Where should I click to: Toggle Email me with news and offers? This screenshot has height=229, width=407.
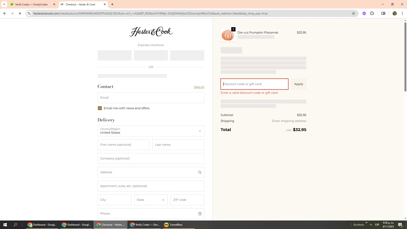[100, 108]
